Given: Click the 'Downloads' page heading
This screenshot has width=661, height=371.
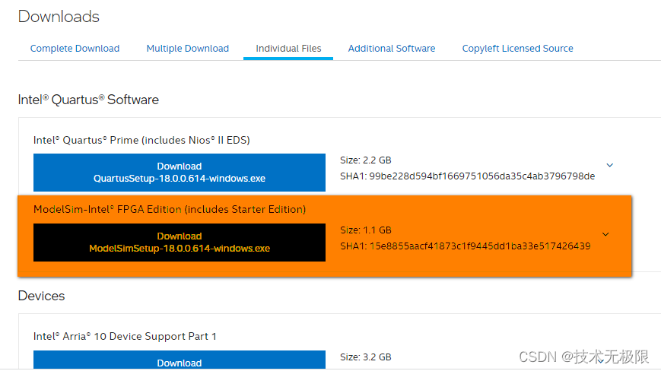Looking at the screenshot, I should click(x=59, y=17).
